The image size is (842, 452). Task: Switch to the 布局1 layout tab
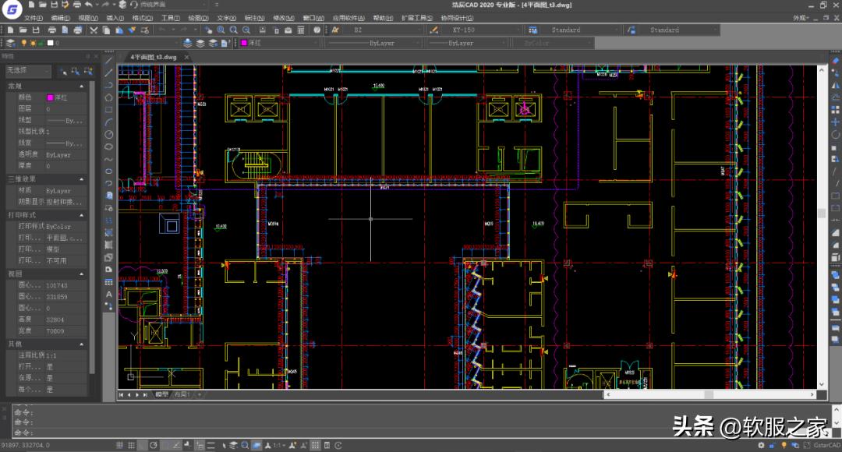click(x=182, y=395)
